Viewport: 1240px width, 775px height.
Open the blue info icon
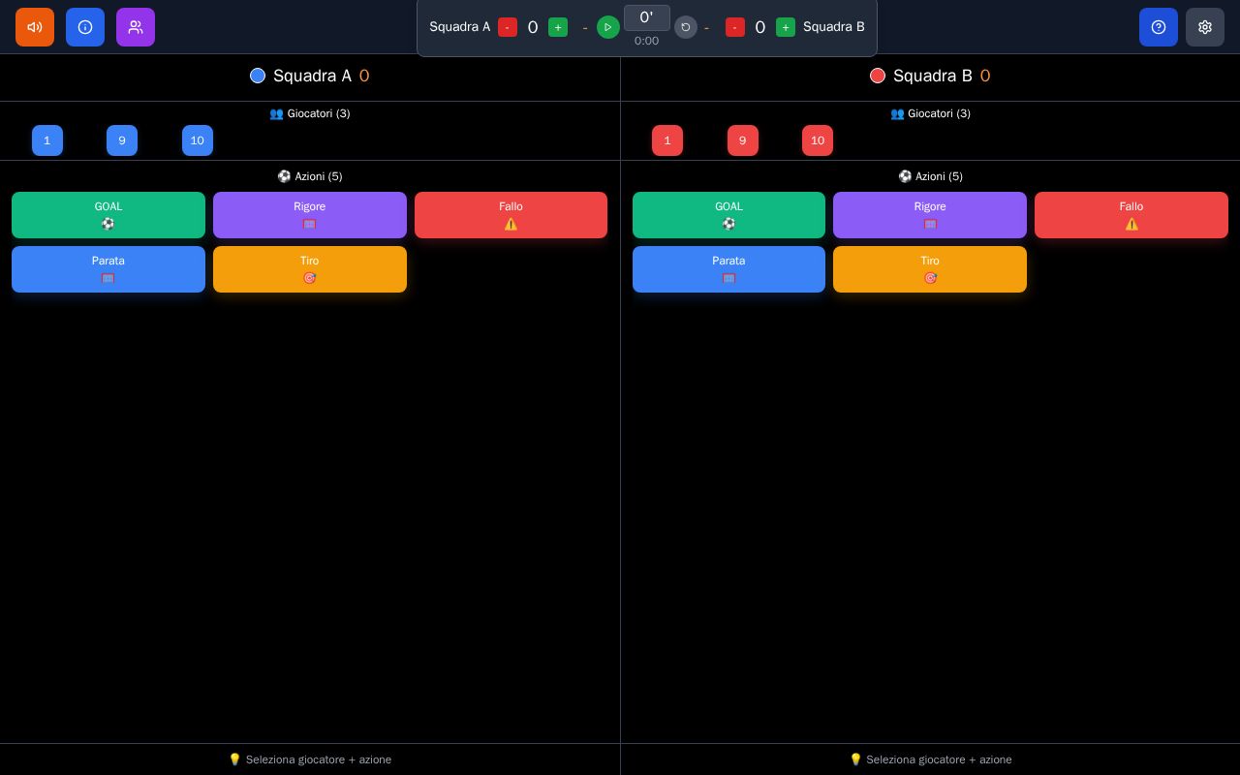coord(85,27)
